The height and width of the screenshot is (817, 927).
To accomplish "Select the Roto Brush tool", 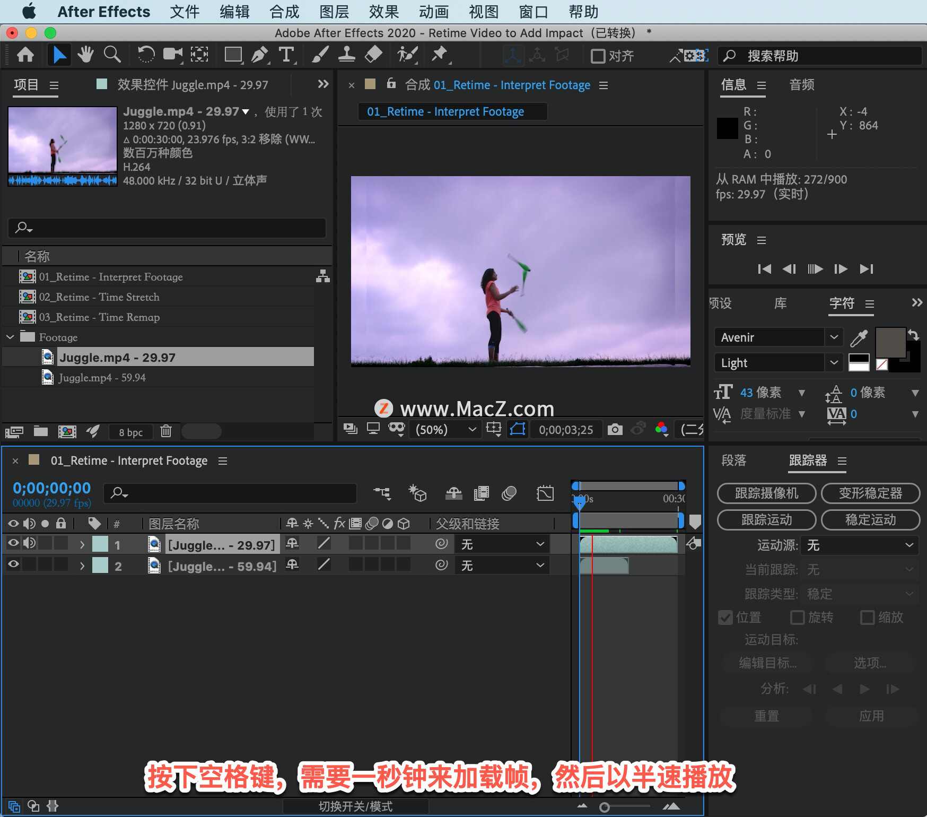I will click(407, 55).
